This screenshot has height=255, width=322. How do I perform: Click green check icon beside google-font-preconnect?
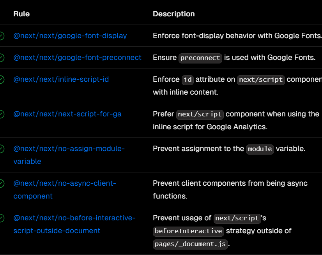1,58
